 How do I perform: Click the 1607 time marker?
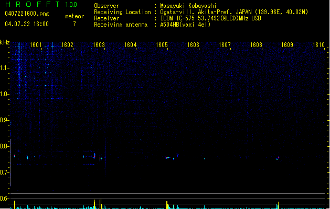click(225, 45)
